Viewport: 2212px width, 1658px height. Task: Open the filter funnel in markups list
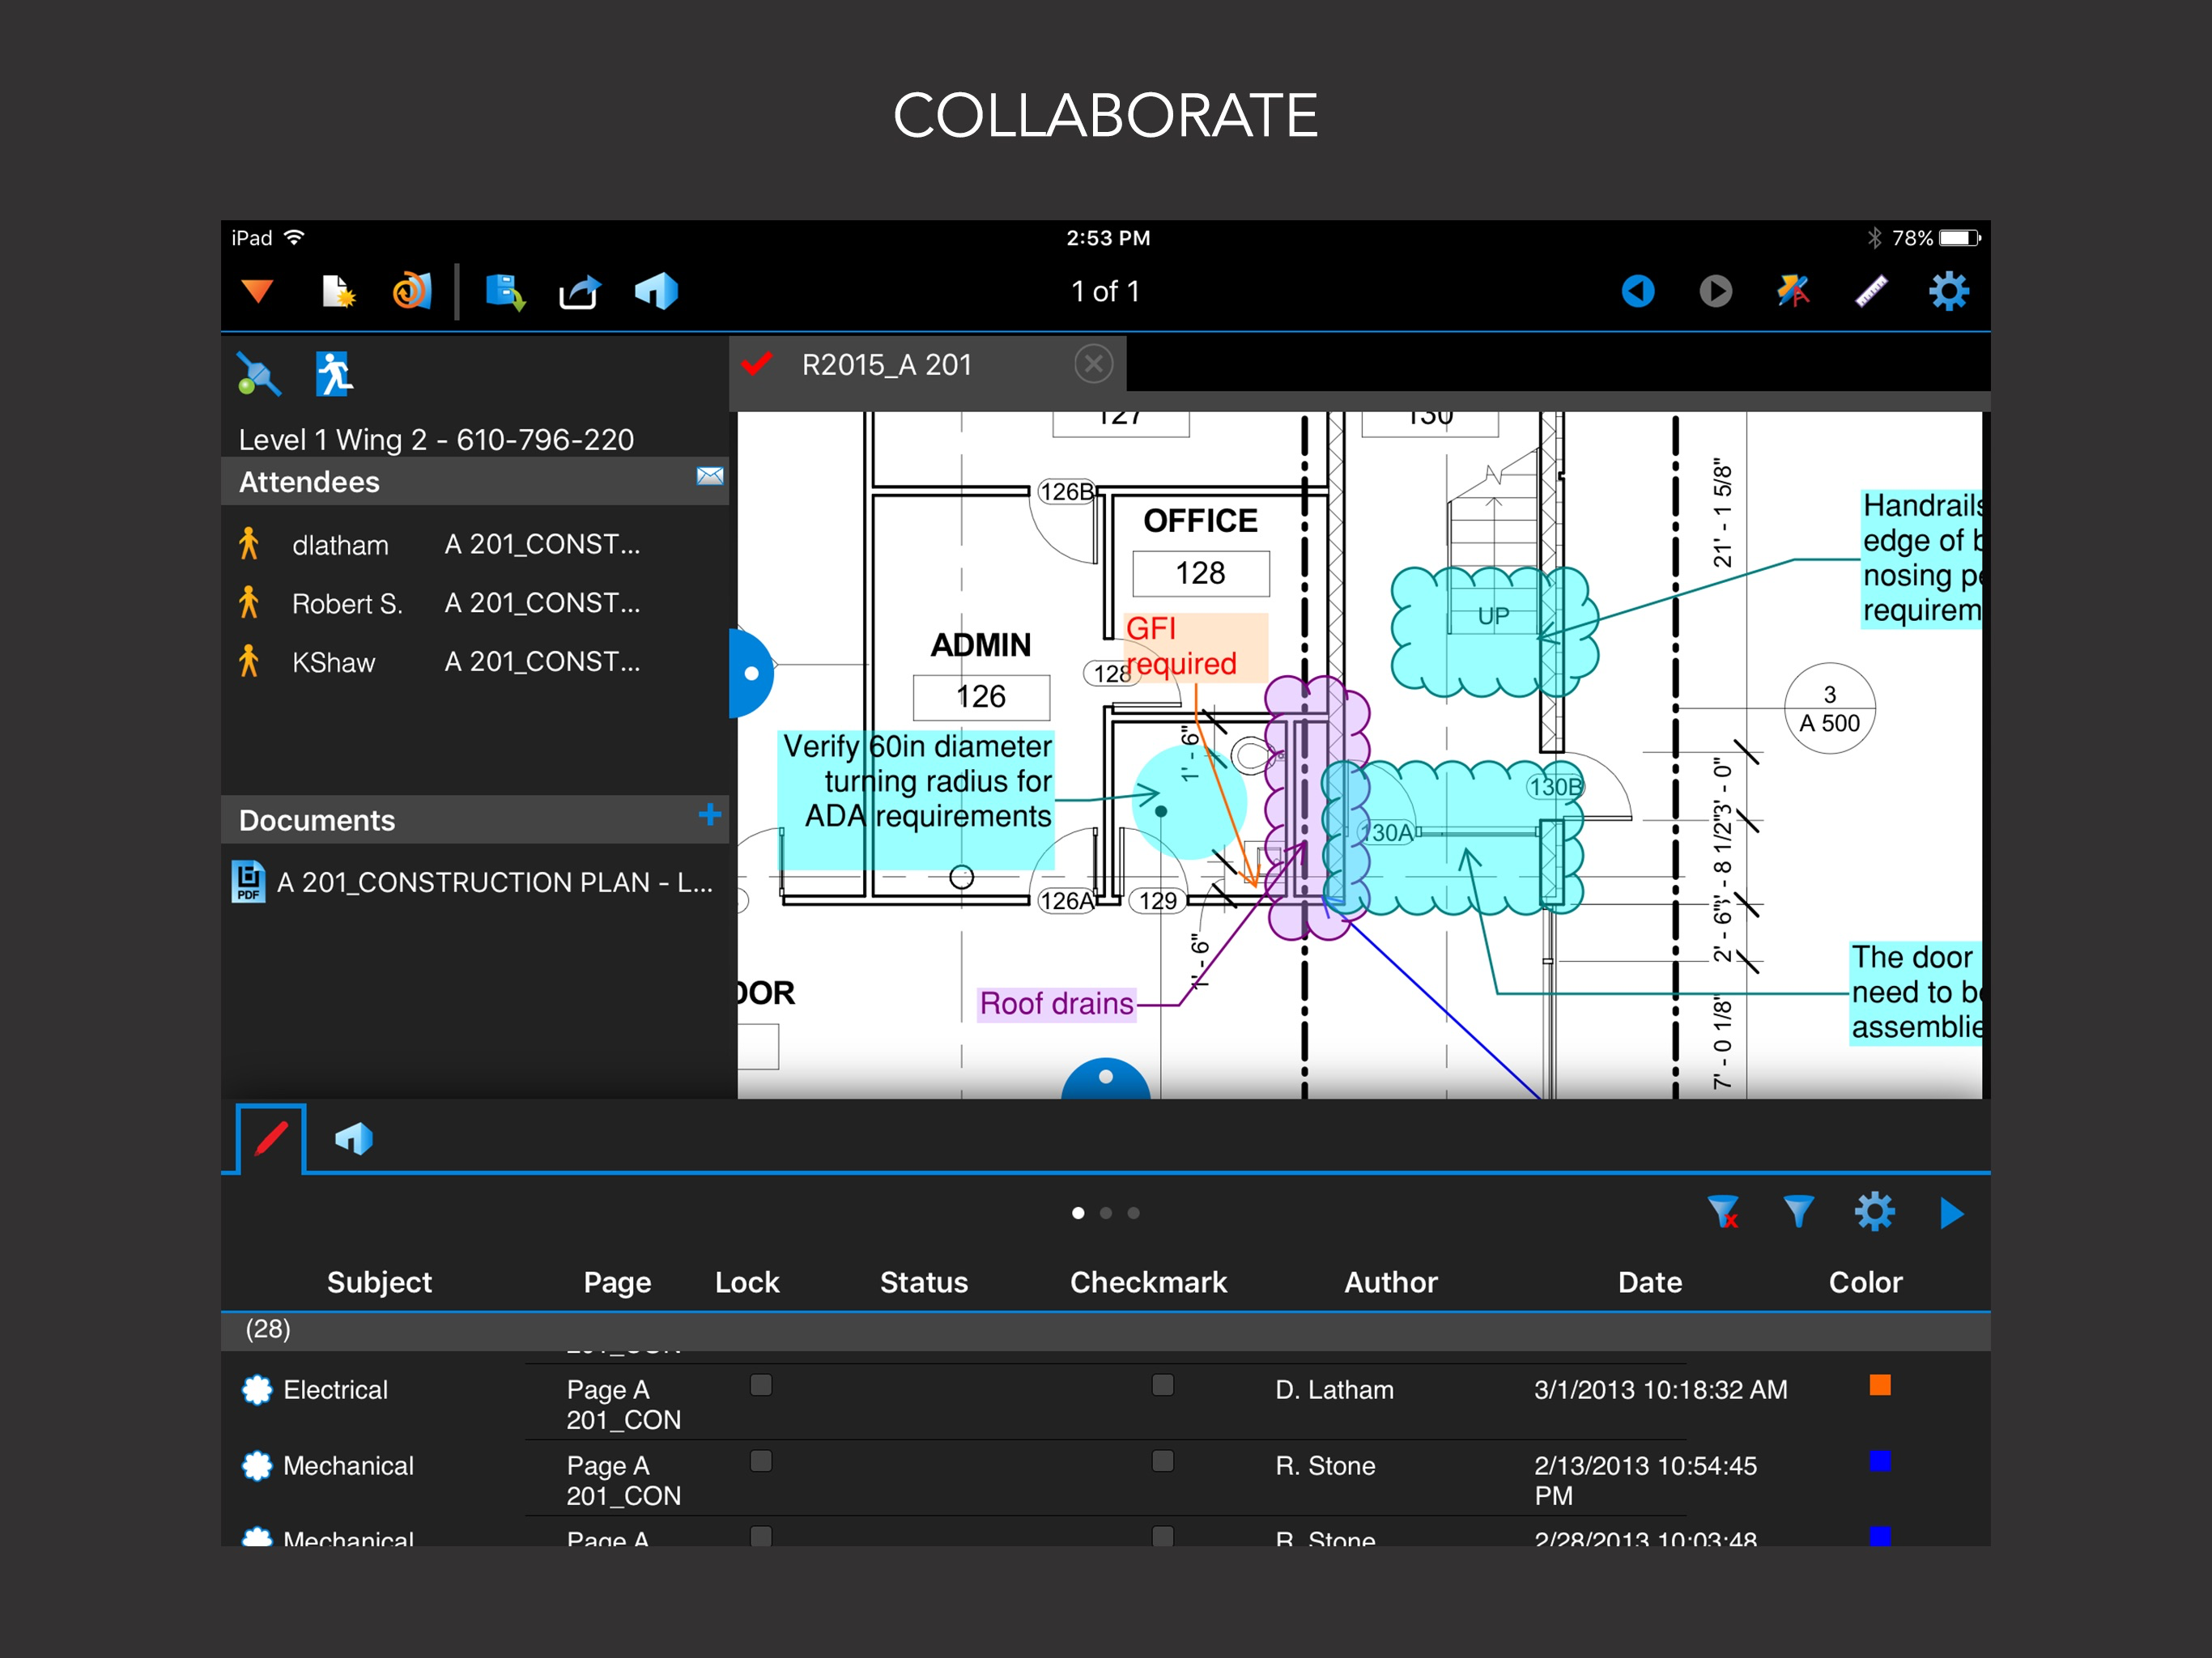1798,1212
